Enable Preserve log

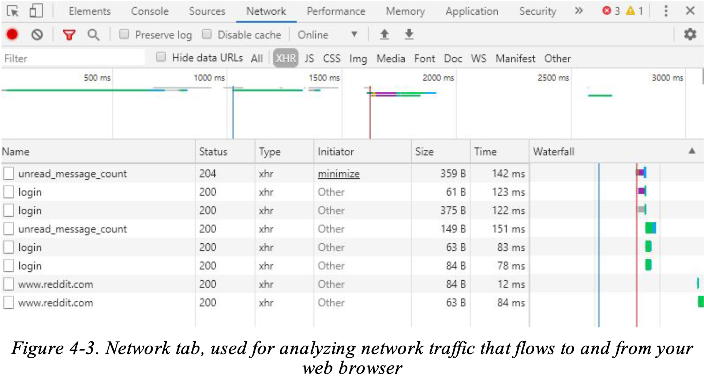click(124, 34)
